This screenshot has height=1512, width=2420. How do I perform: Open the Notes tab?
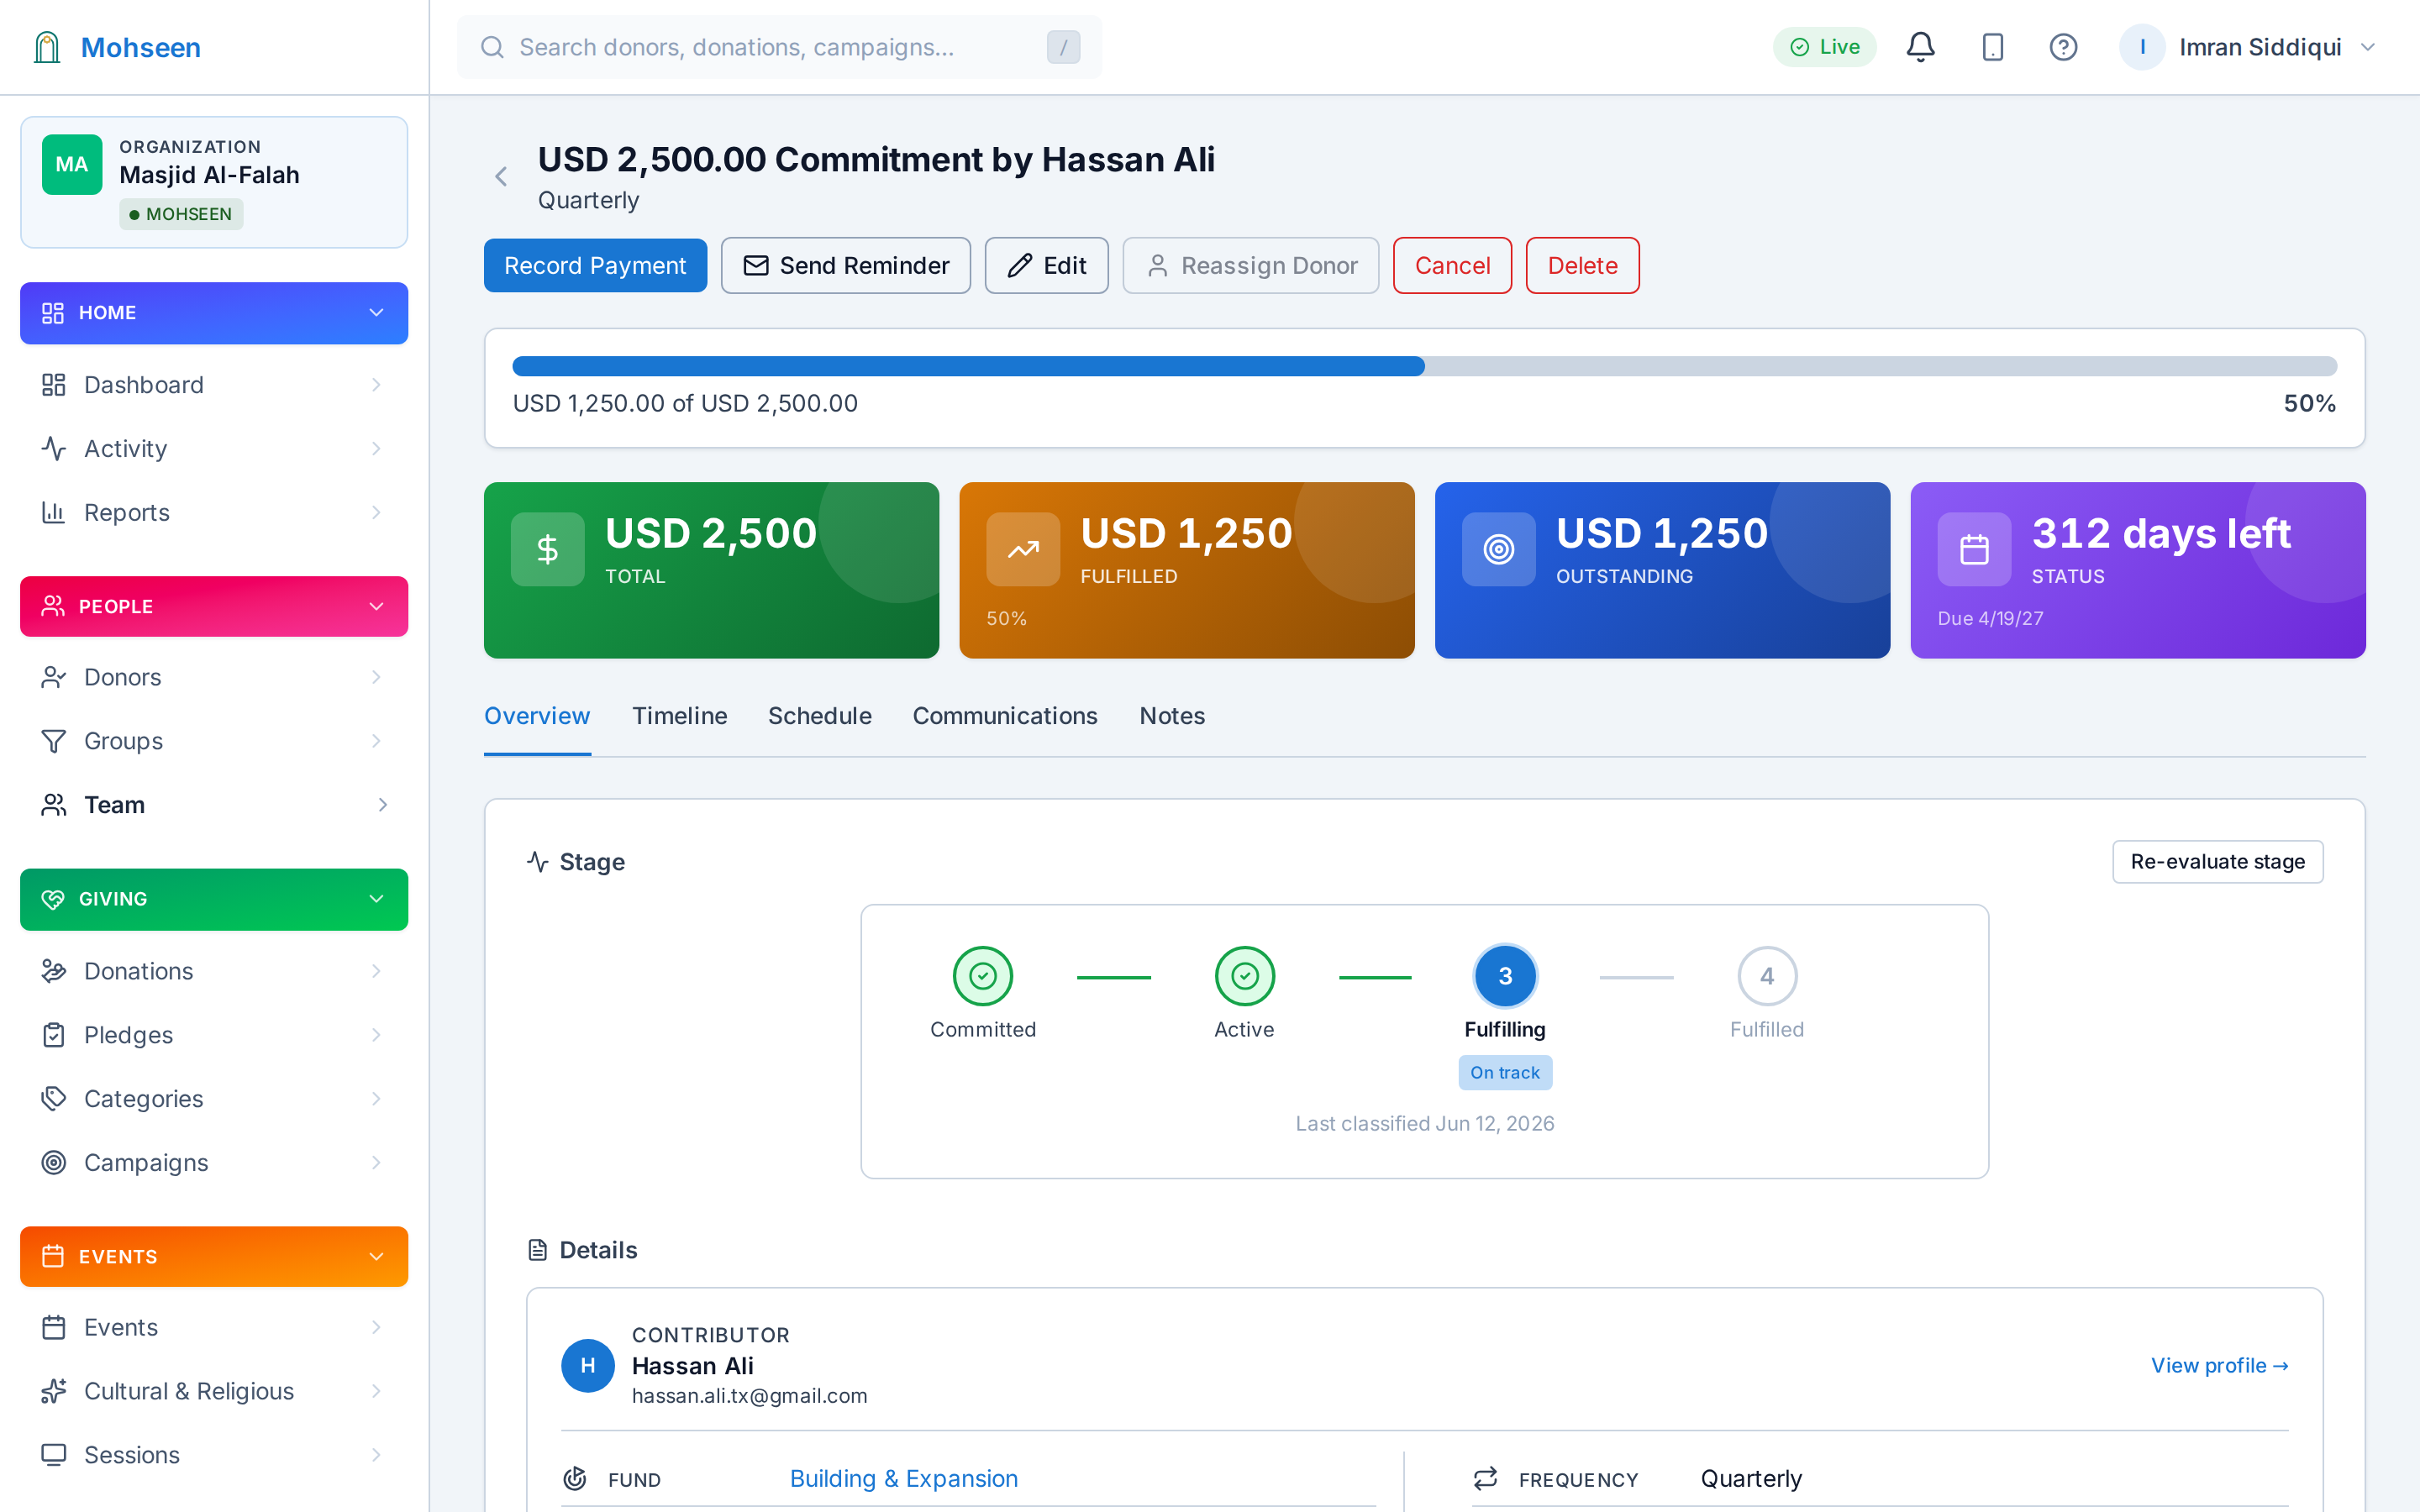pyautogui.click(x=1172, y=716)
